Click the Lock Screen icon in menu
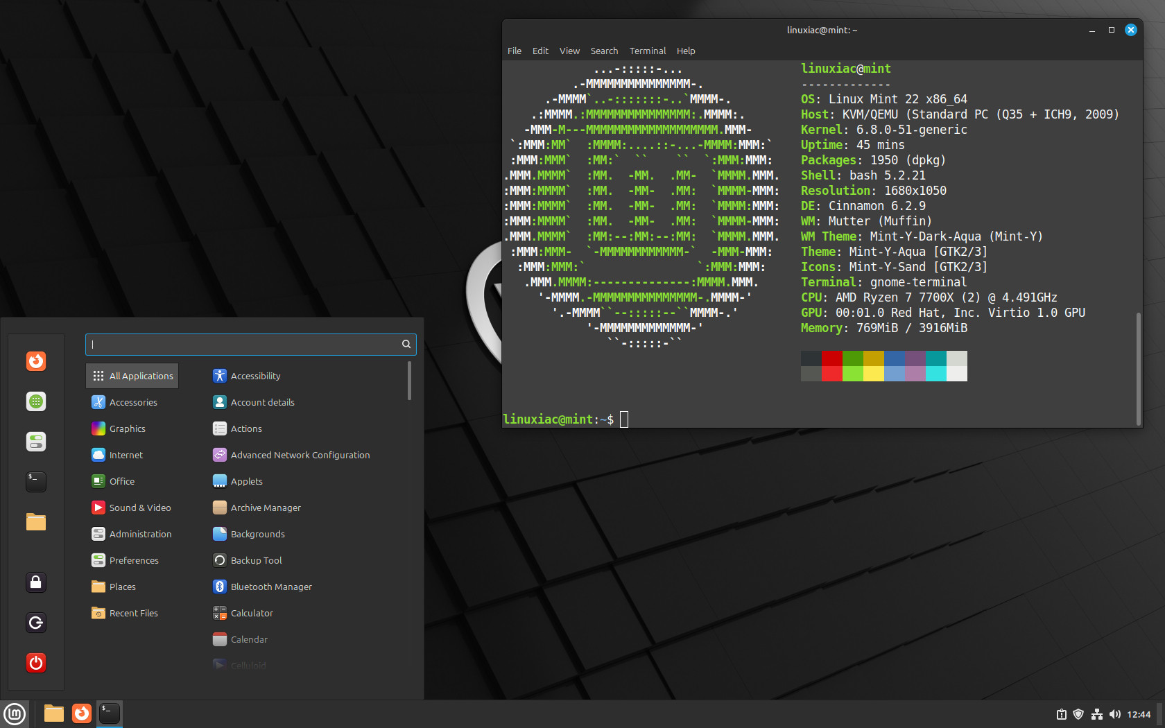 pyautogui.click(x=36, y=582)
